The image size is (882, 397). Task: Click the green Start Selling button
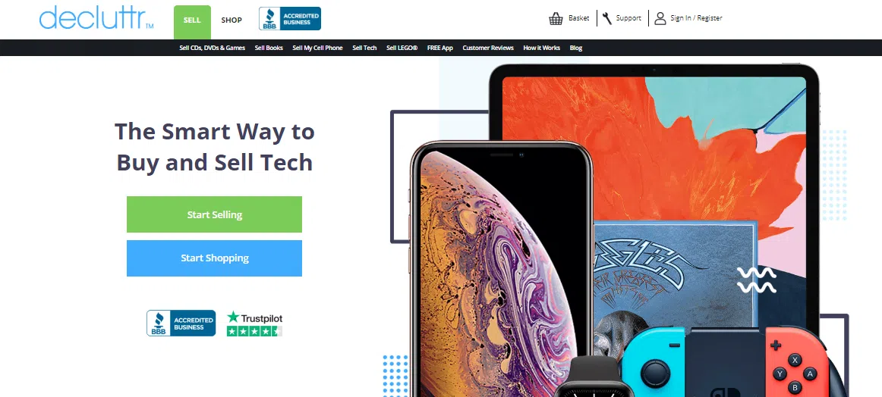click(214, 214)
